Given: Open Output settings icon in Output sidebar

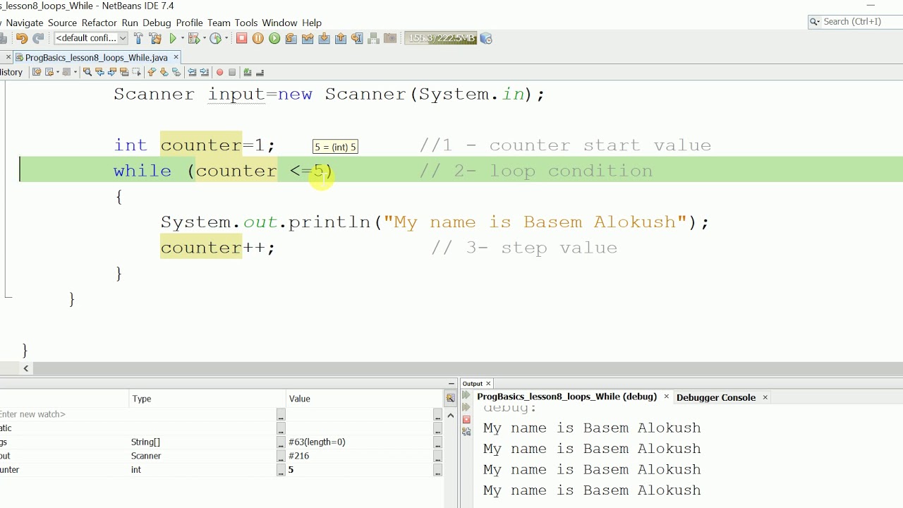Looking at the screenshot, I should pyautogui.click(x=466, y=431).
